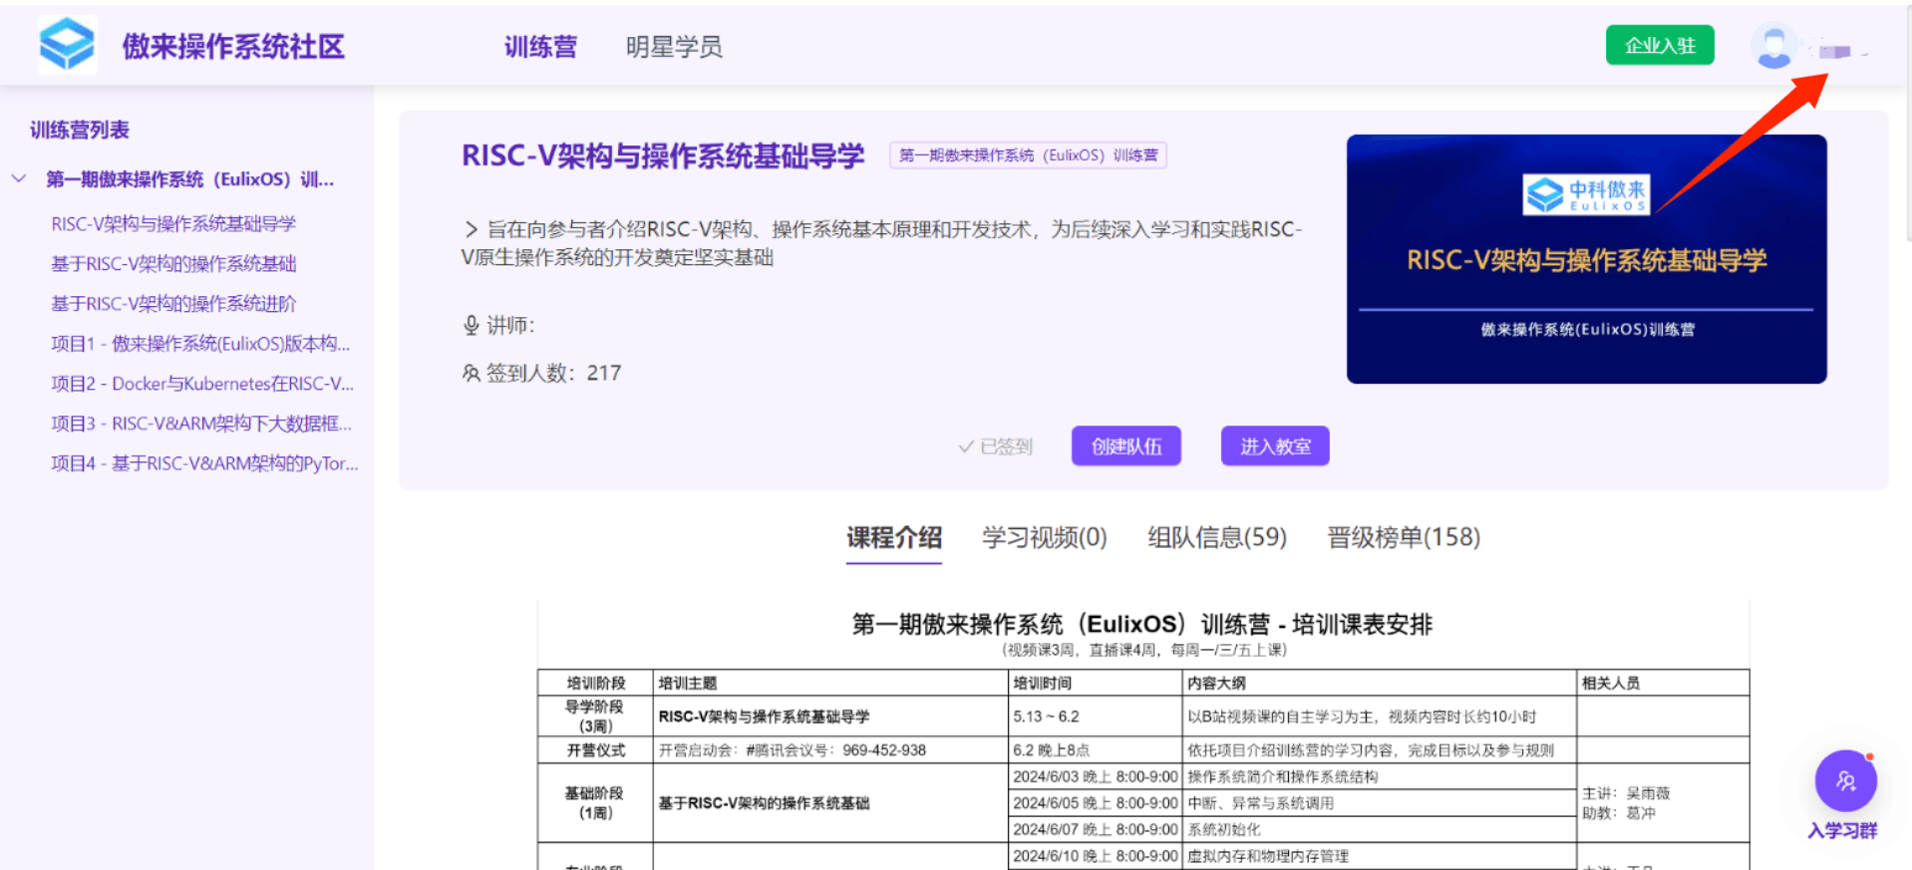Click the 创建队伍 button
This screenshot has height=870, width=1912.
(1126, 445)
